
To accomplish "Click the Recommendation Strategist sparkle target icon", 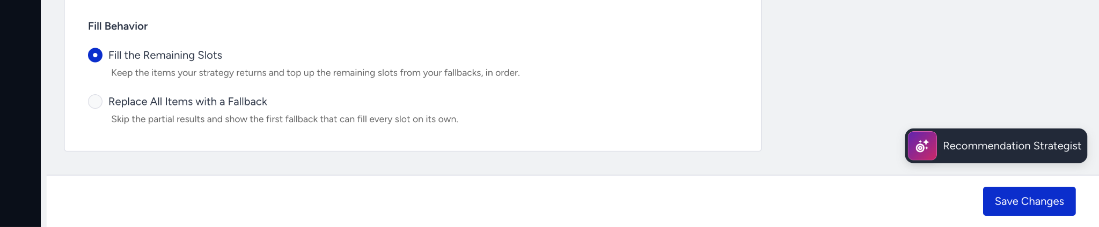I will point(922,146).
